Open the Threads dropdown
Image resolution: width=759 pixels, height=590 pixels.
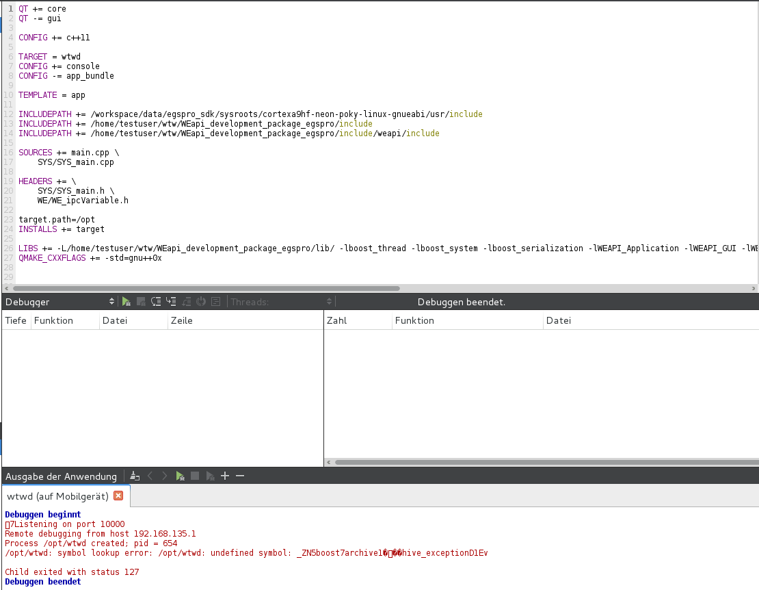281,302
